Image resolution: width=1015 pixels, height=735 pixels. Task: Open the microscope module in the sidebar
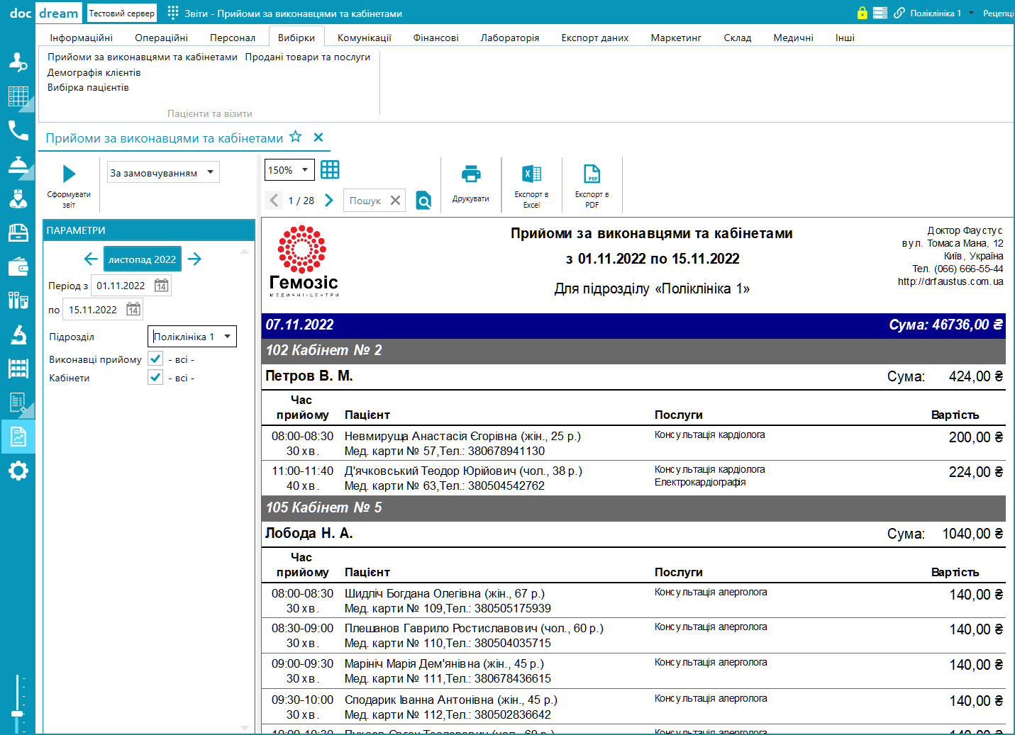[18, 335]
